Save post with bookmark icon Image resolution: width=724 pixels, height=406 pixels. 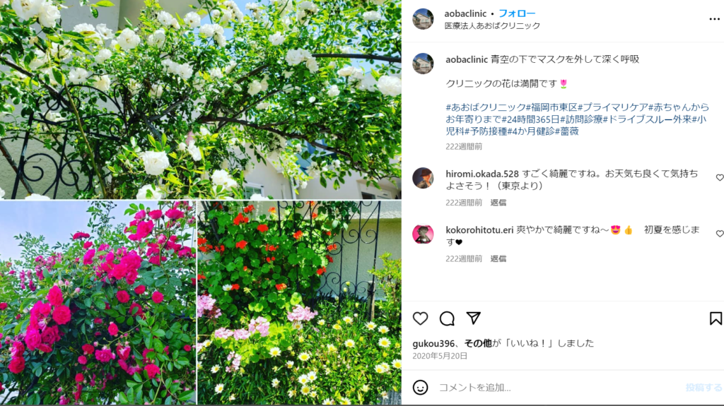click(x=716, y=318)
